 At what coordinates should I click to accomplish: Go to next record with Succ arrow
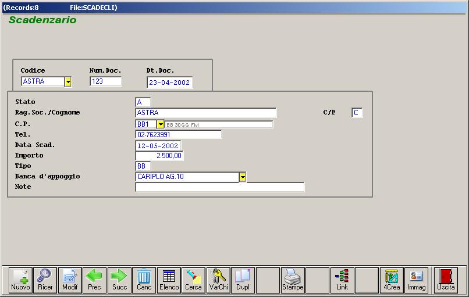(119, 280)
